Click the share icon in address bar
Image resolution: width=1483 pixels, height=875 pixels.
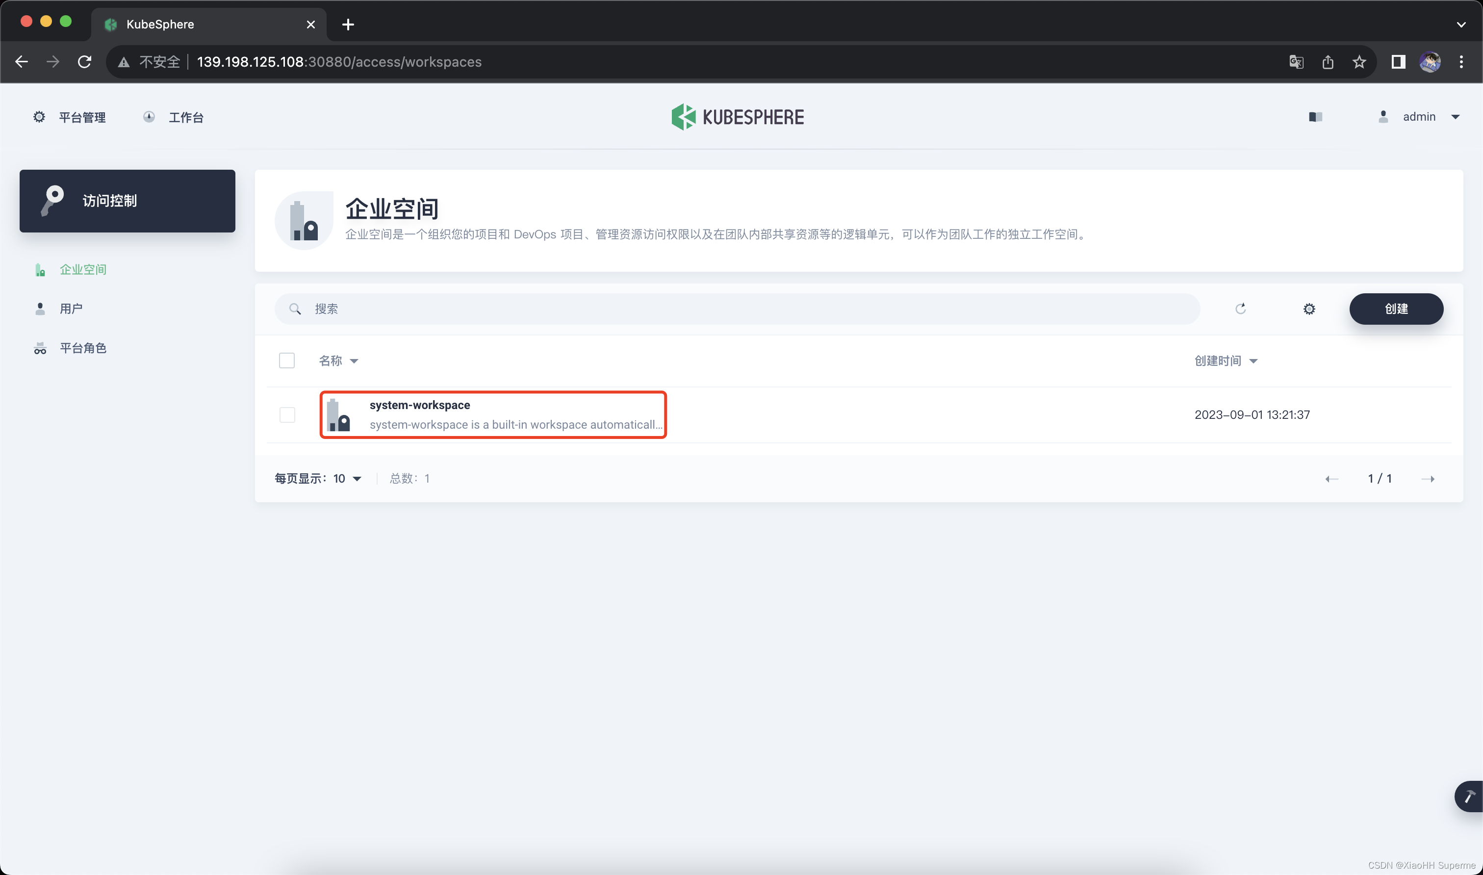click(x=1328, y=62)
